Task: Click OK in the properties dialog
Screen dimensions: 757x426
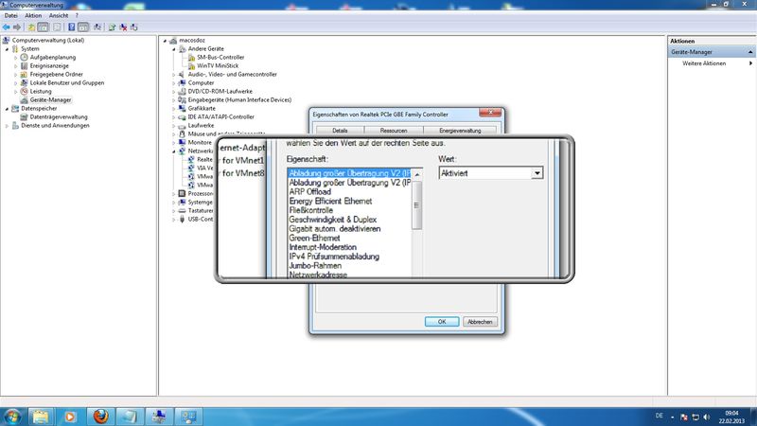Action: (442, 322)
